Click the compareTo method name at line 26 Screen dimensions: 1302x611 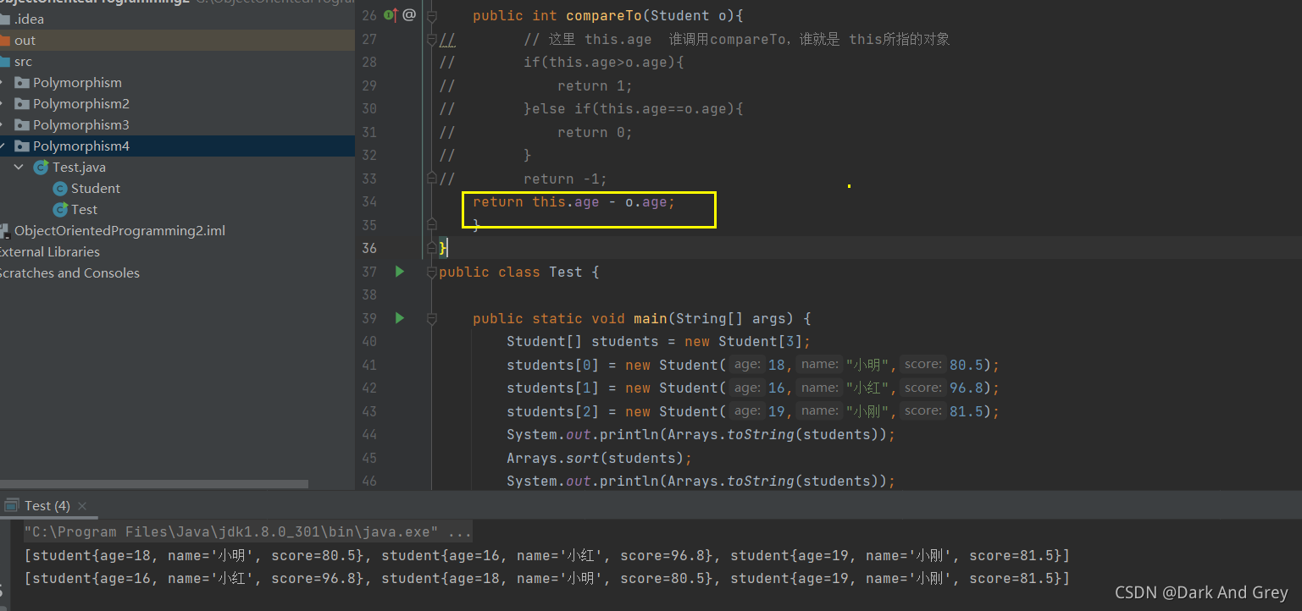(604, 15)
